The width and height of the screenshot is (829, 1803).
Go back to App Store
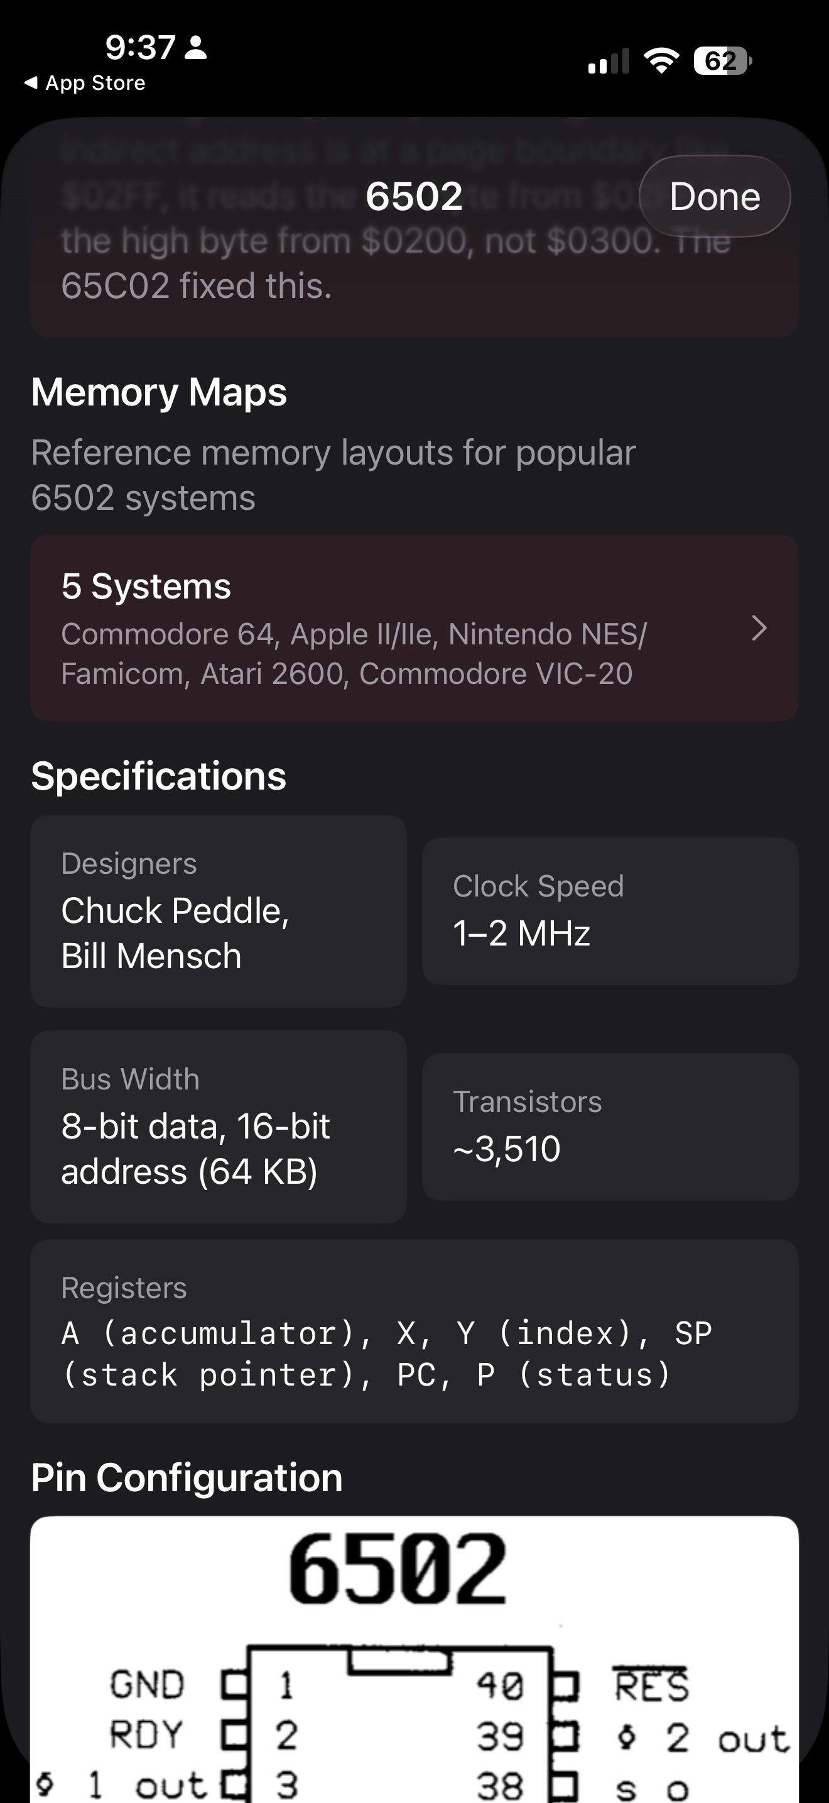94,83
